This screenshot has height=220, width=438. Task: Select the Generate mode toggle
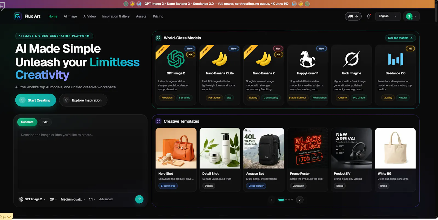point(27,122)
